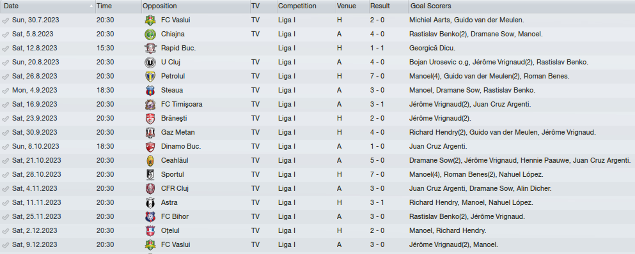Click the Petrolul club crest
635x254 pixels.
click(x=150, y=76)
